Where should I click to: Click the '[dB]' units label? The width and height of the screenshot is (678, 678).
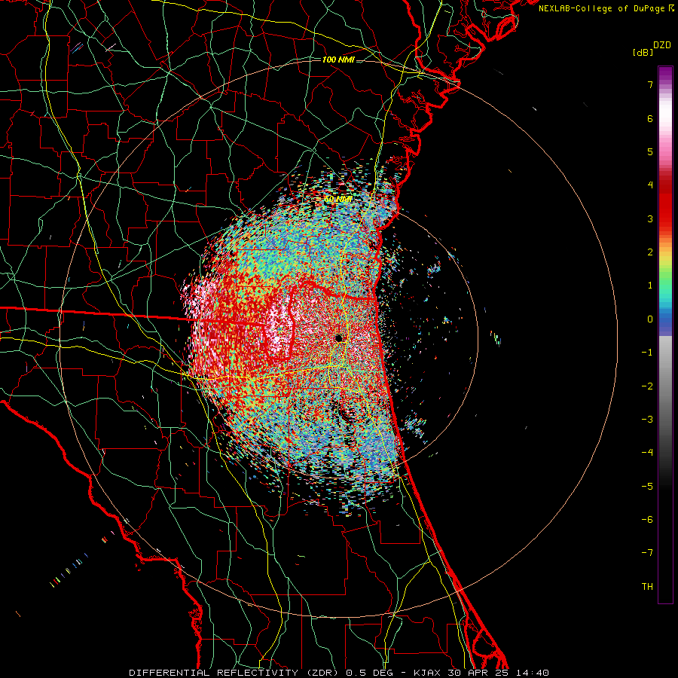pos(643,53)
